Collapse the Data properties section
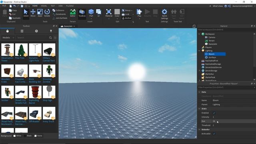The image size is (256, 144). tap(199, 92)
